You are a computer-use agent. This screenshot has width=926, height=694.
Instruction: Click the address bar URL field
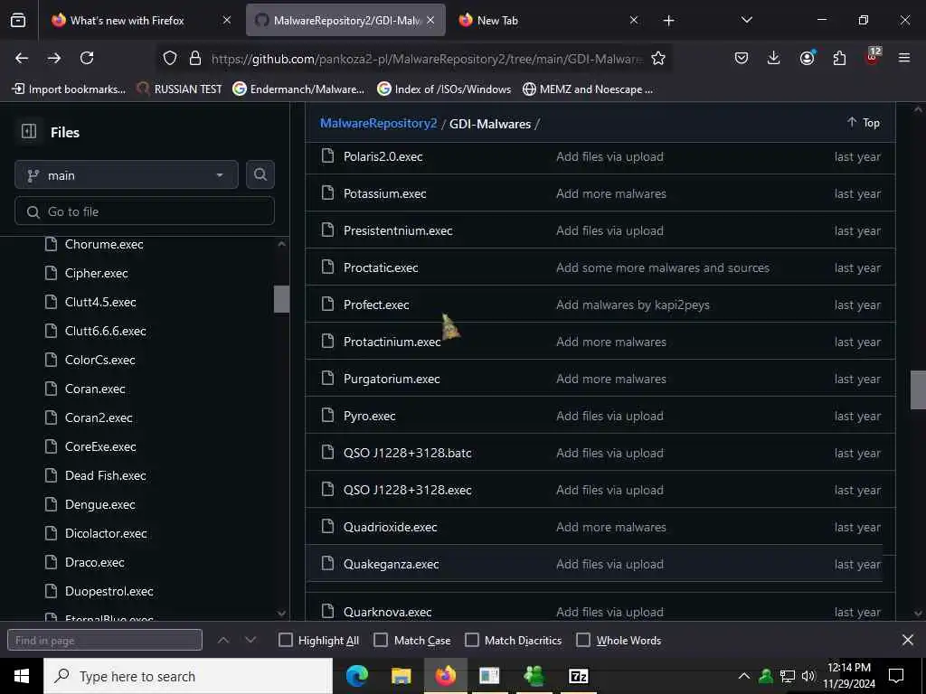(427, 58)
